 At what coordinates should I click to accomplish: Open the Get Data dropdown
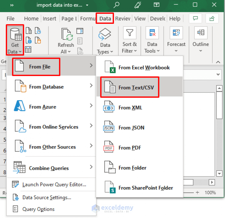click(x=15, y=40)
